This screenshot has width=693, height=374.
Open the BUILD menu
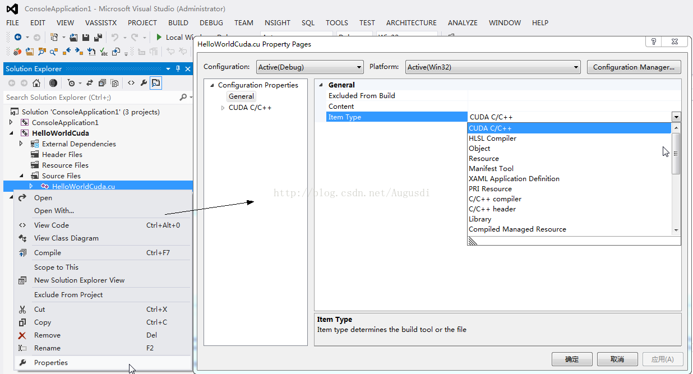point(178,22)
